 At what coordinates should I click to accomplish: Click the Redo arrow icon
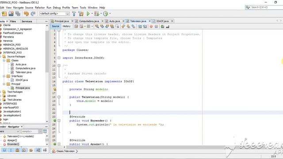click(x=33, y=14)
